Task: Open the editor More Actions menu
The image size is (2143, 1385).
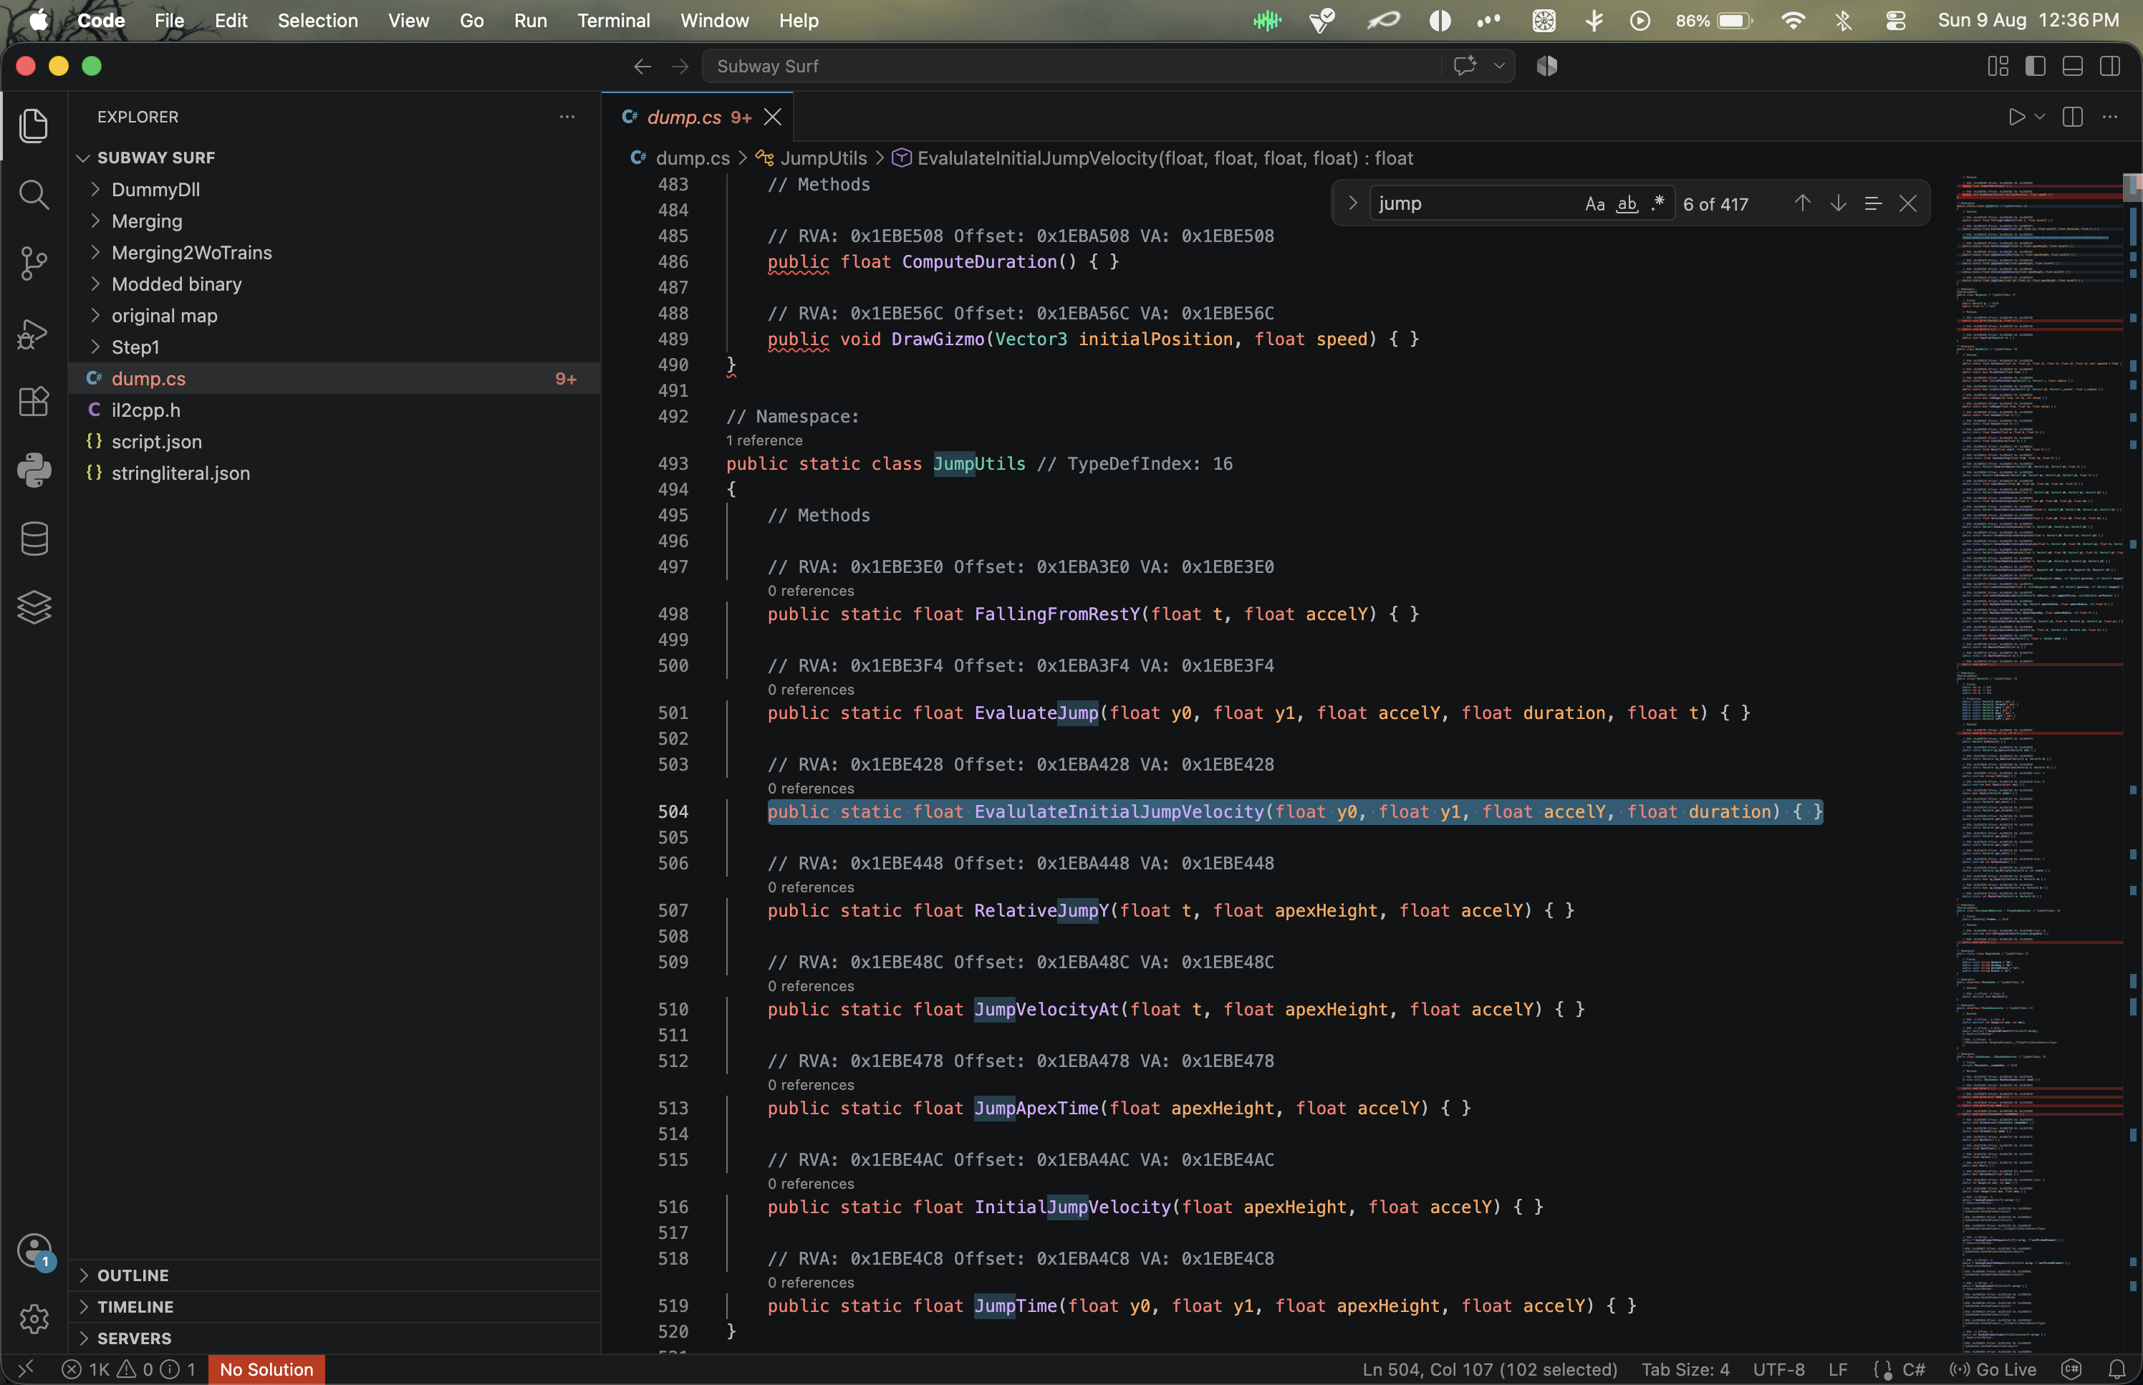Action: coord(2110,117)
